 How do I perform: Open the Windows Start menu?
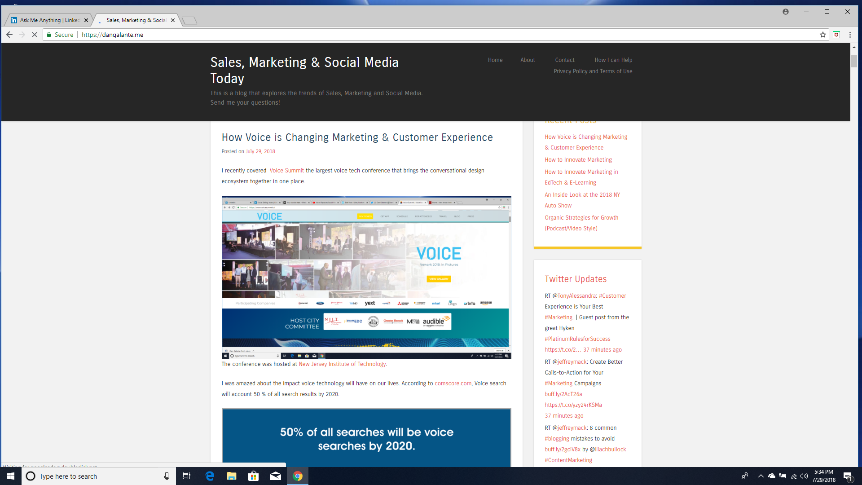11,476
